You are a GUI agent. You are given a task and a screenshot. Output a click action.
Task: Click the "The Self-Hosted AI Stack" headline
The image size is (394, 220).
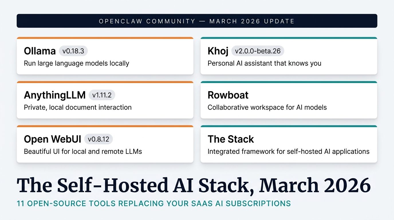coord(194,186)
